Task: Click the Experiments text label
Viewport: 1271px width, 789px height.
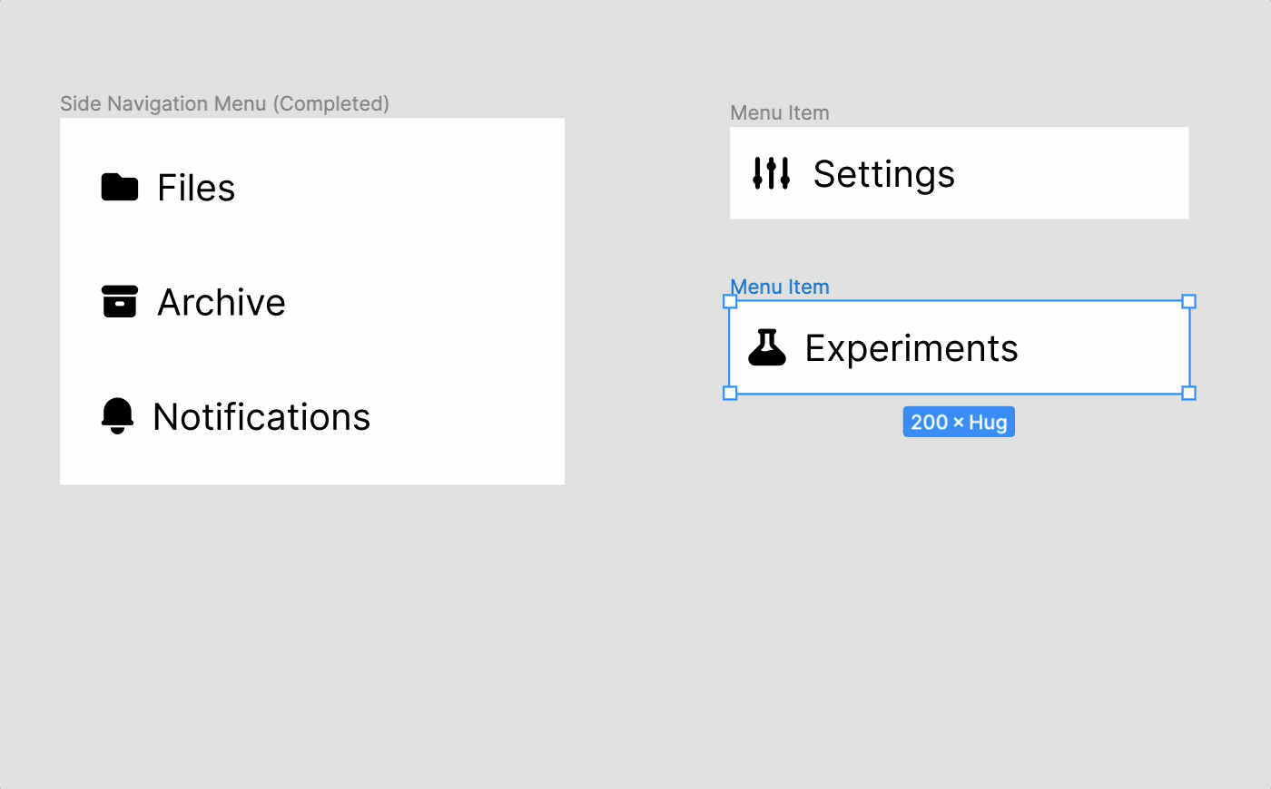Action: [911, 347]
